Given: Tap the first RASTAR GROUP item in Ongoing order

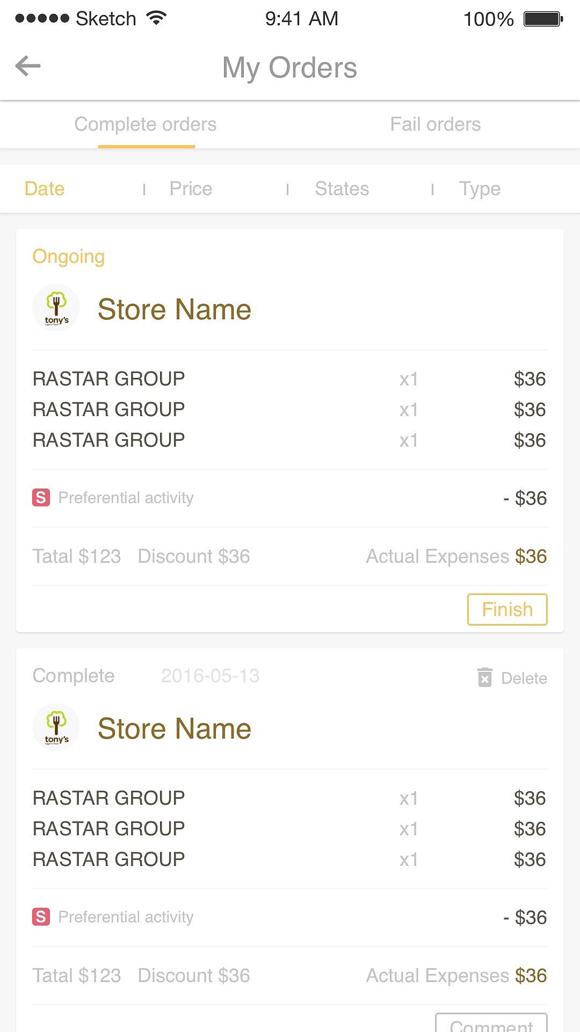Looking at the screenshot, I should tap(109, 379).
